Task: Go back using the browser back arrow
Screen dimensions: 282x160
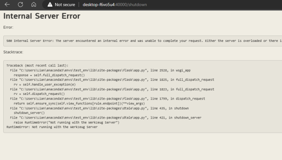Action: point(7,5)
